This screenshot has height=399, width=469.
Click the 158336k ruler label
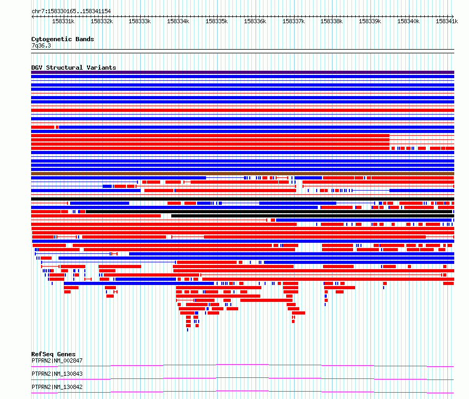tap(255, 21)
